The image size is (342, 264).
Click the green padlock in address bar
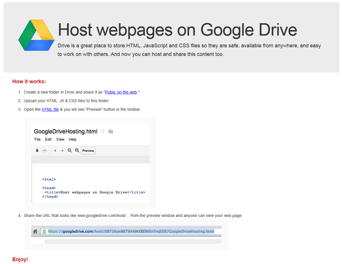click(44, 231)
